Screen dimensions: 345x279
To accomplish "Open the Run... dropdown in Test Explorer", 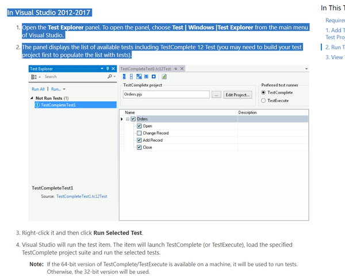I will pyautogui.click(x=57, y=89).
